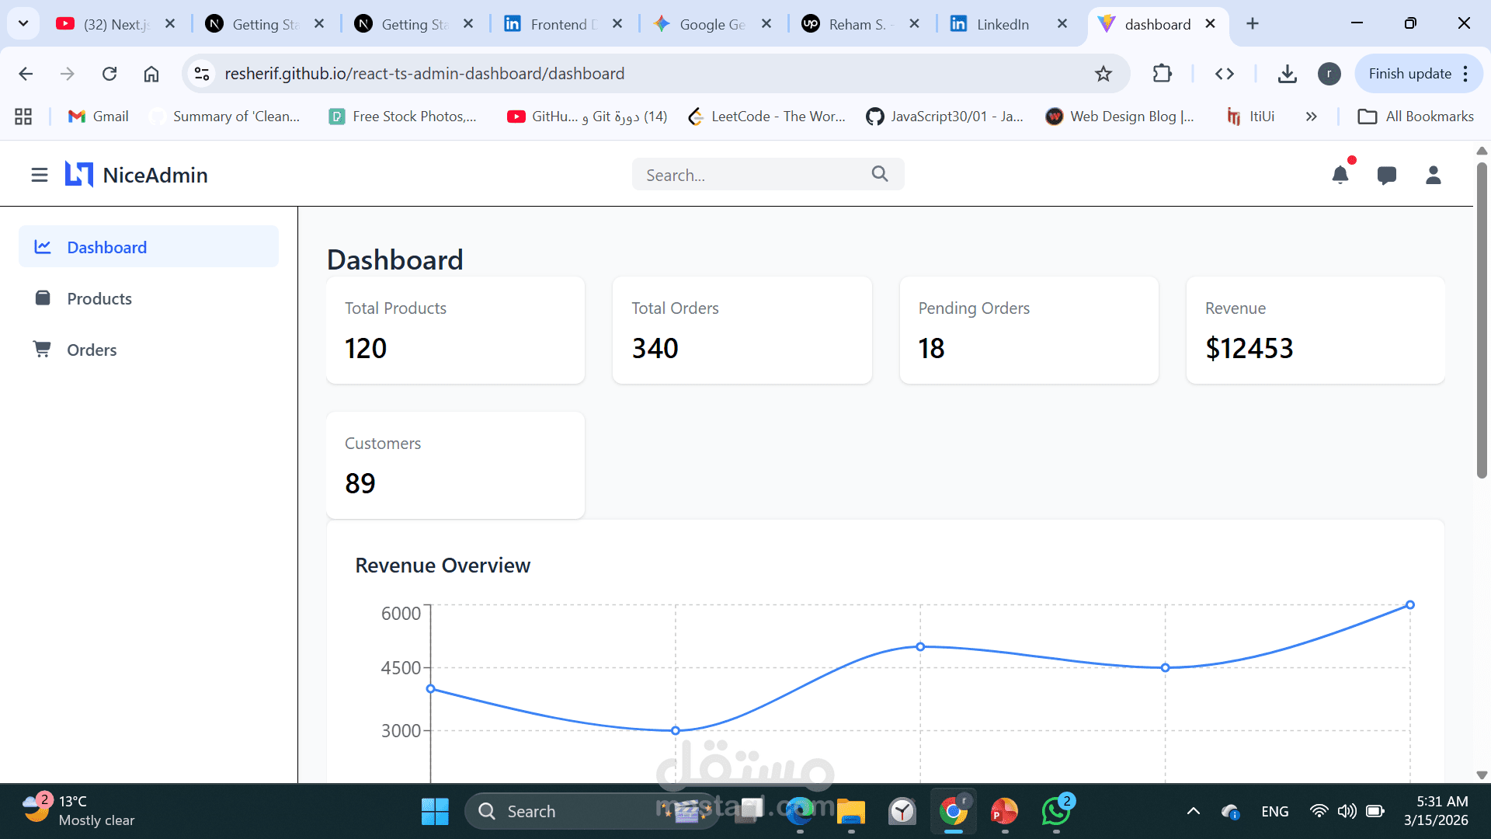Viewport: 1491px width, 839px height.
Task: Click the search magnifier icon in NiceAdmin
Action: (880, 174)
